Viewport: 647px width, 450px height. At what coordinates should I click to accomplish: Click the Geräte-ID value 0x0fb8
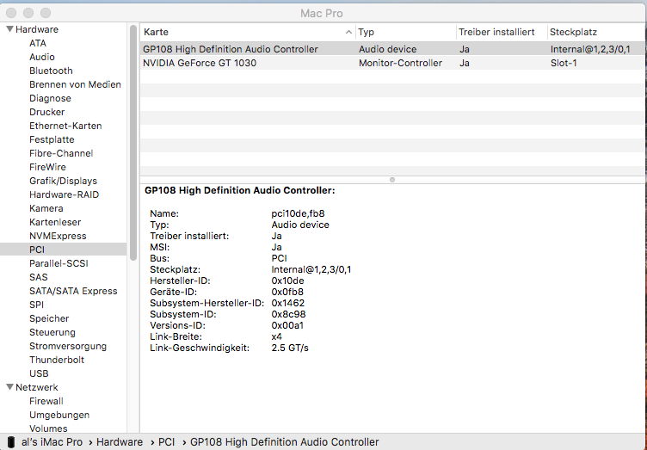[x=287, y=292]
